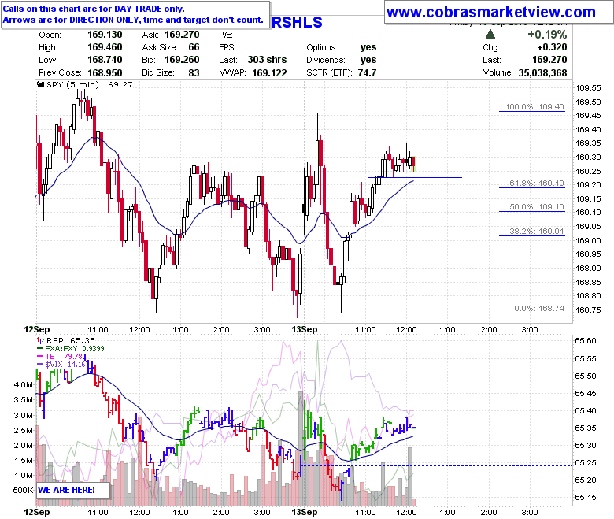Click the Volume figure 35,038,368
The height and width of the screenshot is (519, 614).
542,73
